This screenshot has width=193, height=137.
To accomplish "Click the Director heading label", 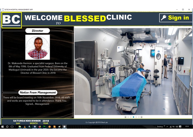I will click(37, 31).
